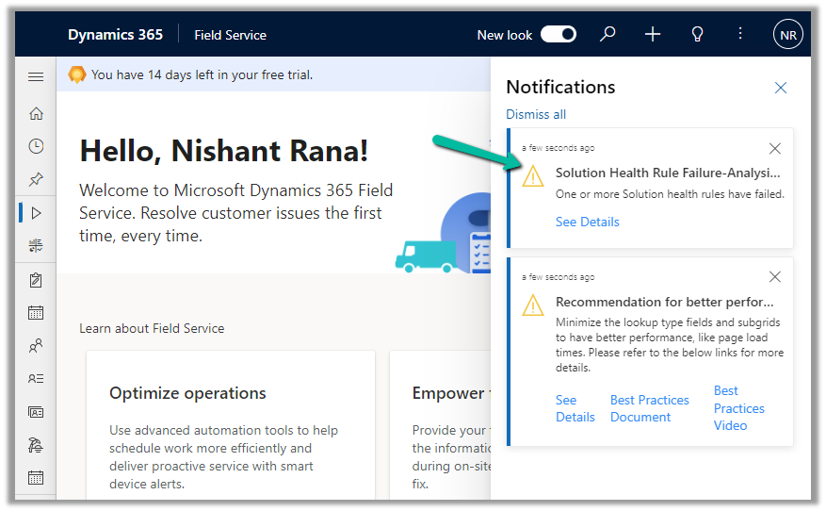Open Best Practices Document link

point(649,408)
